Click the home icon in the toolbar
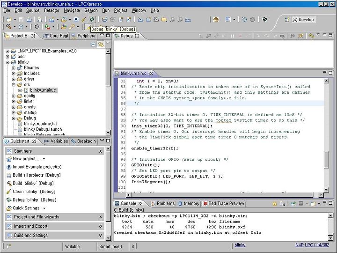 (216, 20)
